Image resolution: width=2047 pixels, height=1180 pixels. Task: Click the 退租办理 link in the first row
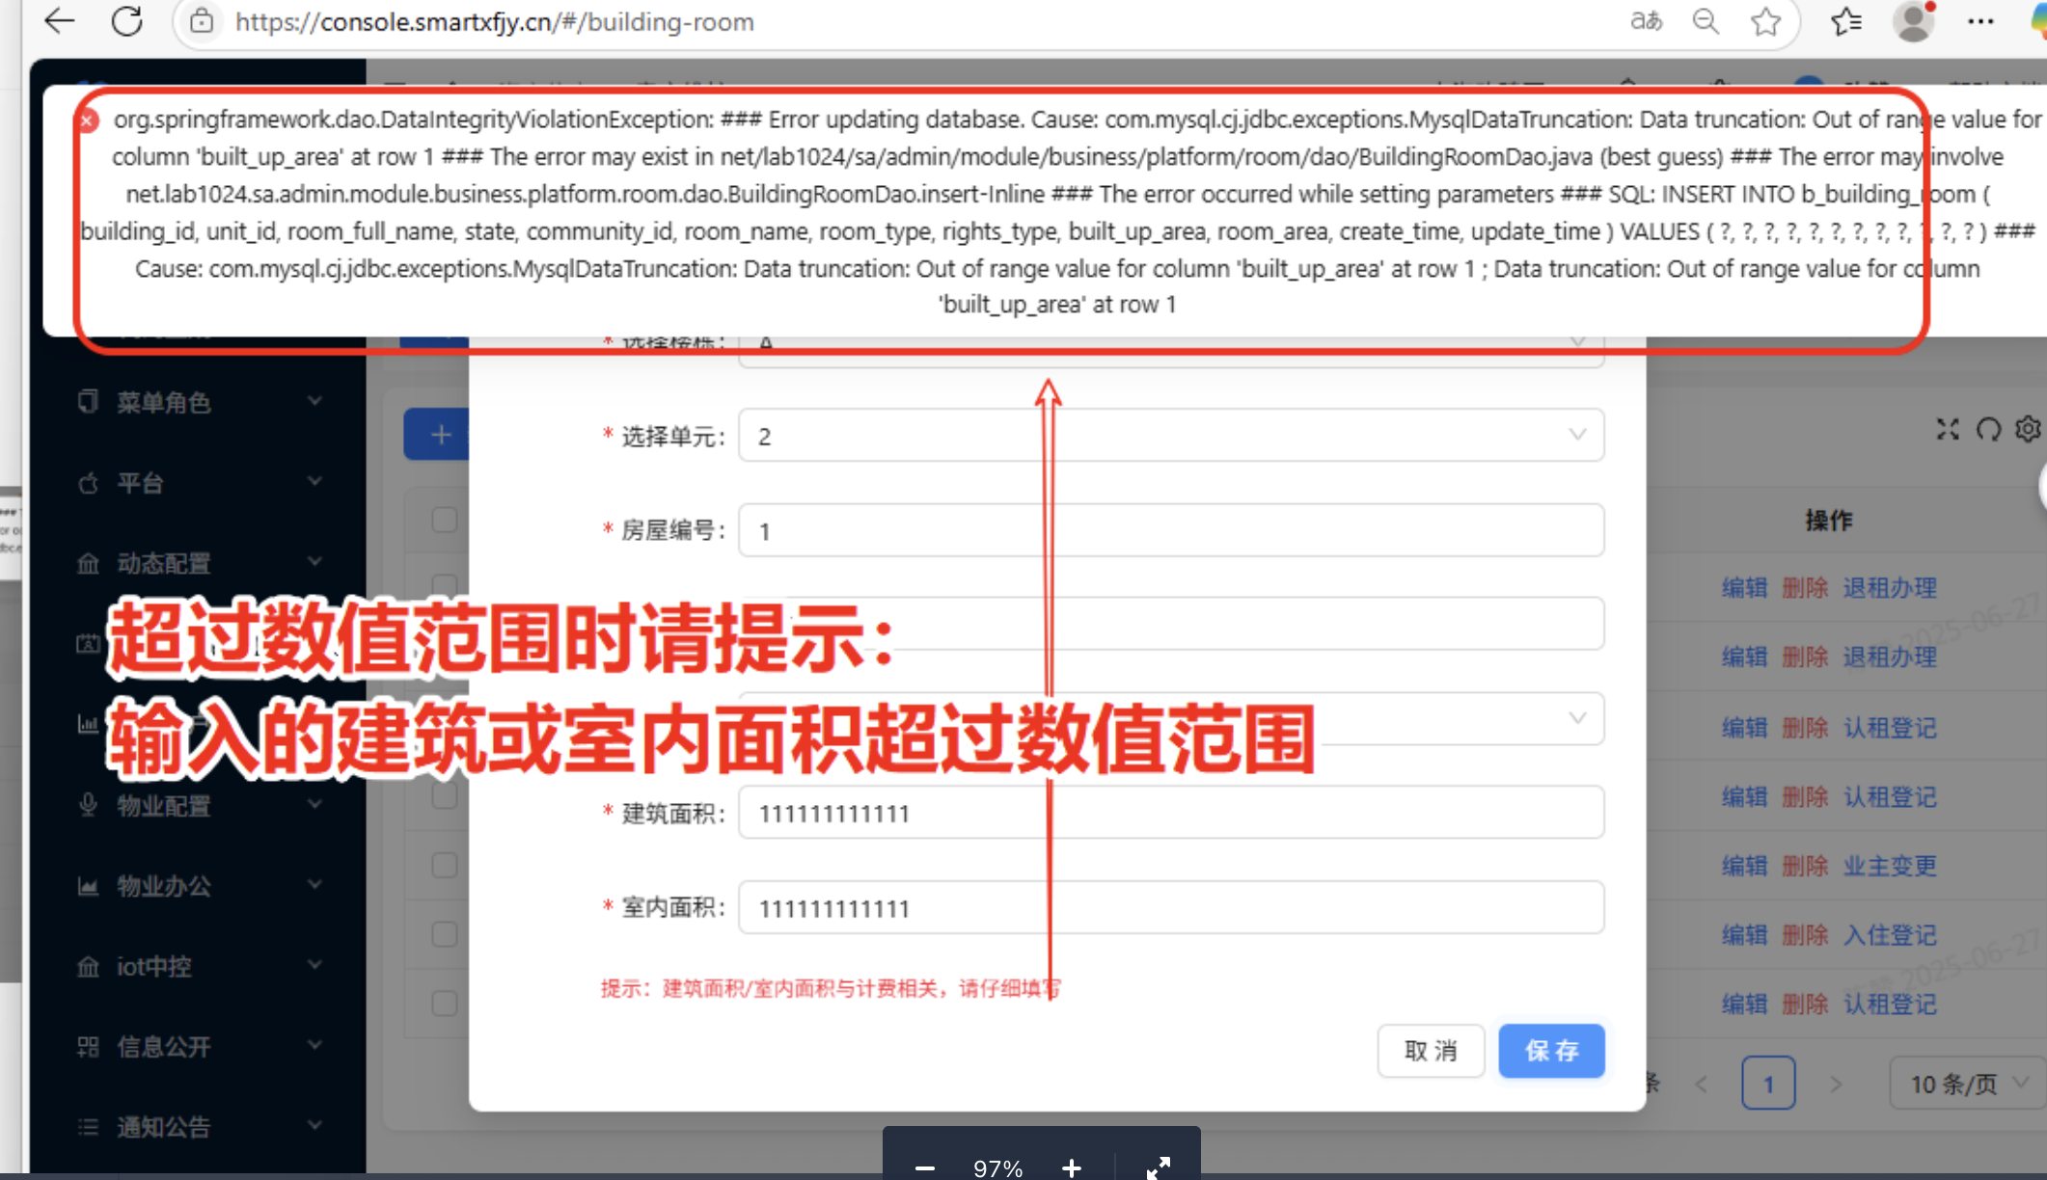coord(1889,587)
